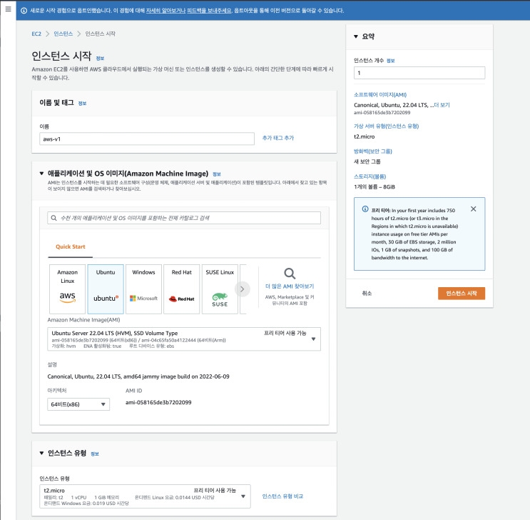Image resolution: width=530 pixels, height=520 pixels.
Task: Select the Ubuntu AMI card
Action: click(106, 289)
